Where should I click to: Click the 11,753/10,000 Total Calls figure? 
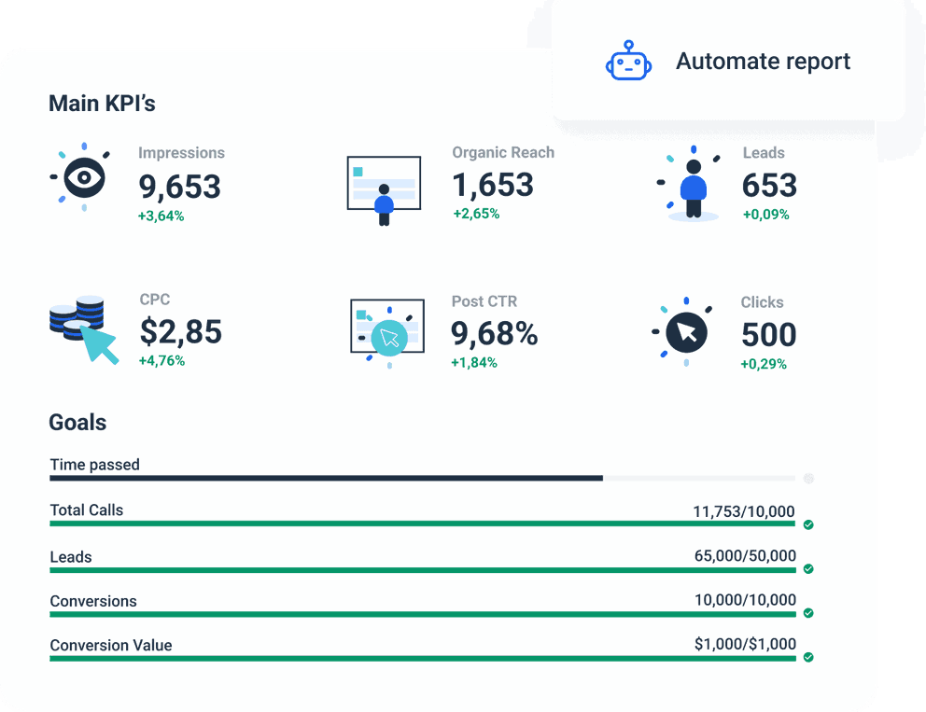743,510
